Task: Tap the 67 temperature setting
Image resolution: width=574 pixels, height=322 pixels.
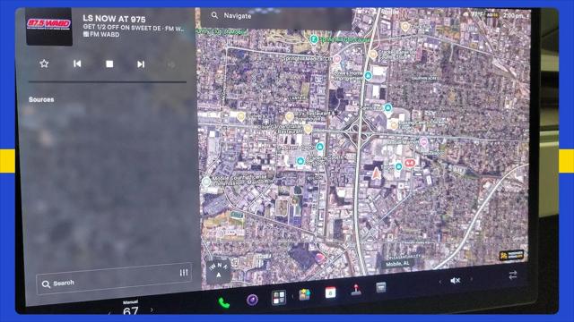Action: pyautogui.click(x=131, y=311)
